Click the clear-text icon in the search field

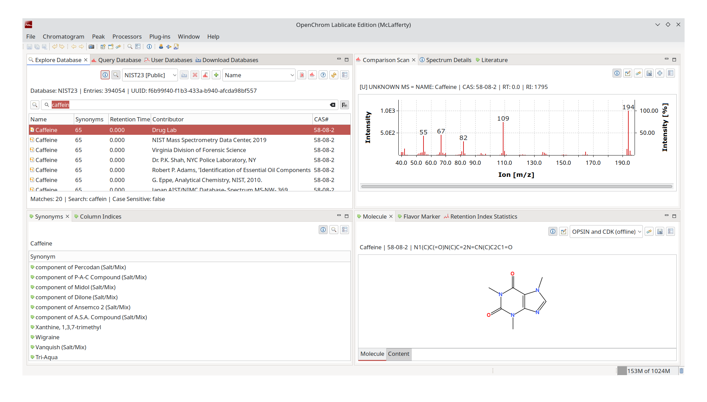pos(332,105)
